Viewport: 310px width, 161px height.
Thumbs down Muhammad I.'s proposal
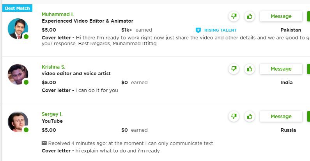[x=234, y=16]
